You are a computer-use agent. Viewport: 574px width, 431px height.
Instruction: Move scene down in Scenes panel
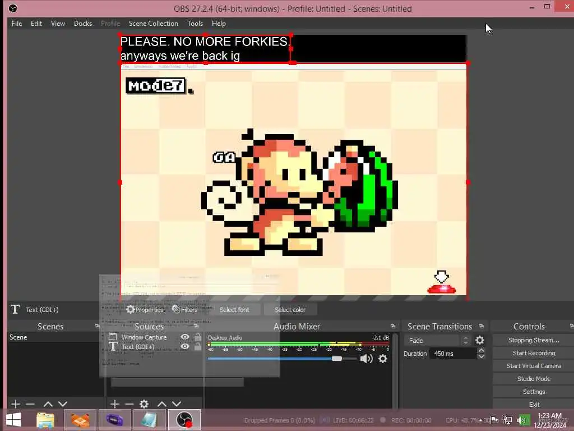[63, 404]
